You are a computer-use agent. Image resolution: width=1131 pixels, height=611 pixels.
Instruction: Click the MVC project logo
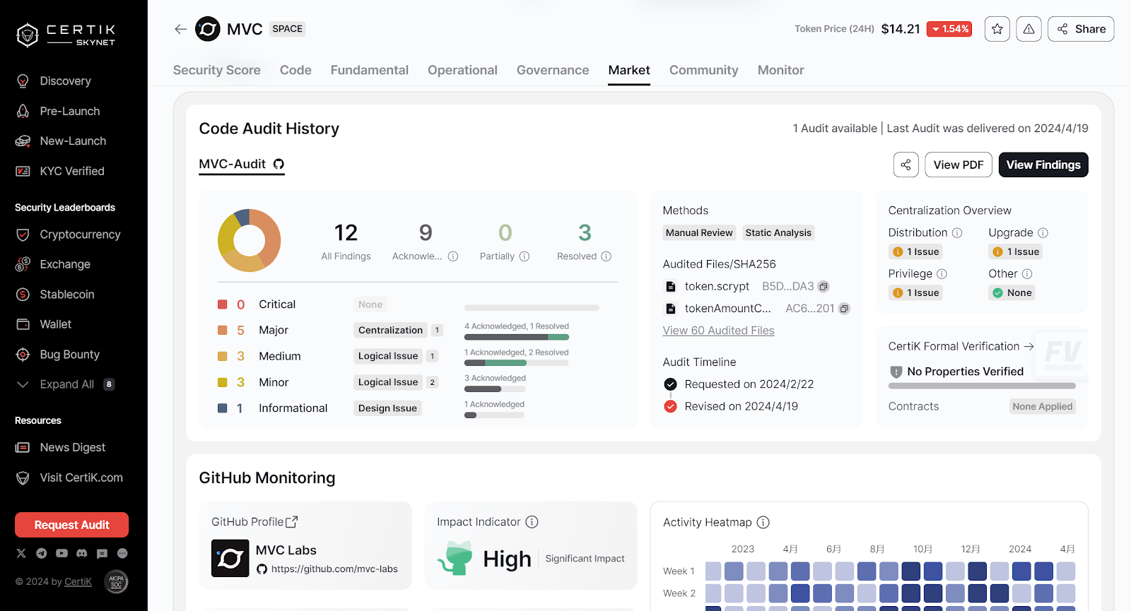coord(208,29)
